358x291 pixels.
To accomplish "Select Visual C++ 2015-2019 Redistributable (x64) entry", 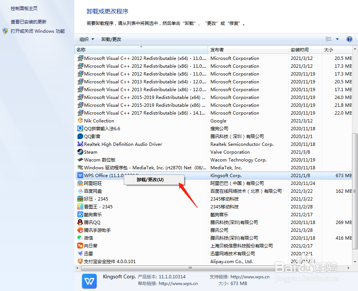I will 145,97.
